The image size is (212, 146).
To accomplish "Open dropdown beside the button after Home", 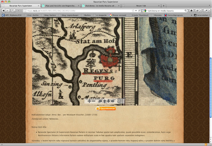I will 201,11.
